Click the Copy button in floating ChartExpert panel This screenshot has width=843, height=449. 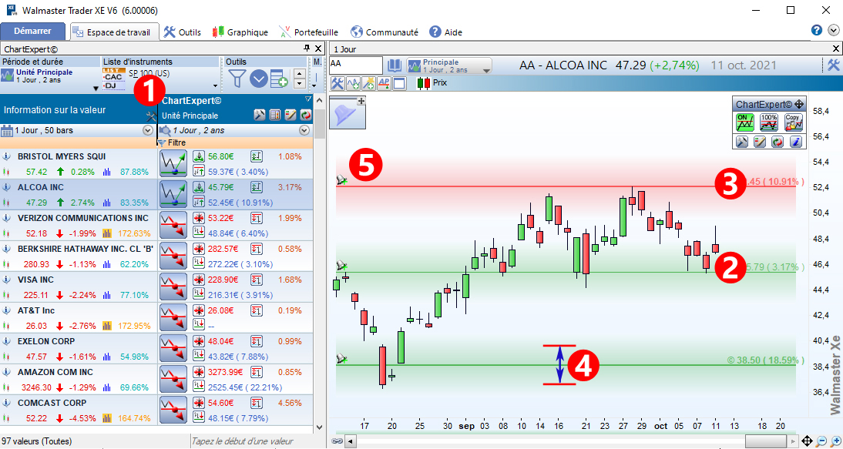click(794, 122)
